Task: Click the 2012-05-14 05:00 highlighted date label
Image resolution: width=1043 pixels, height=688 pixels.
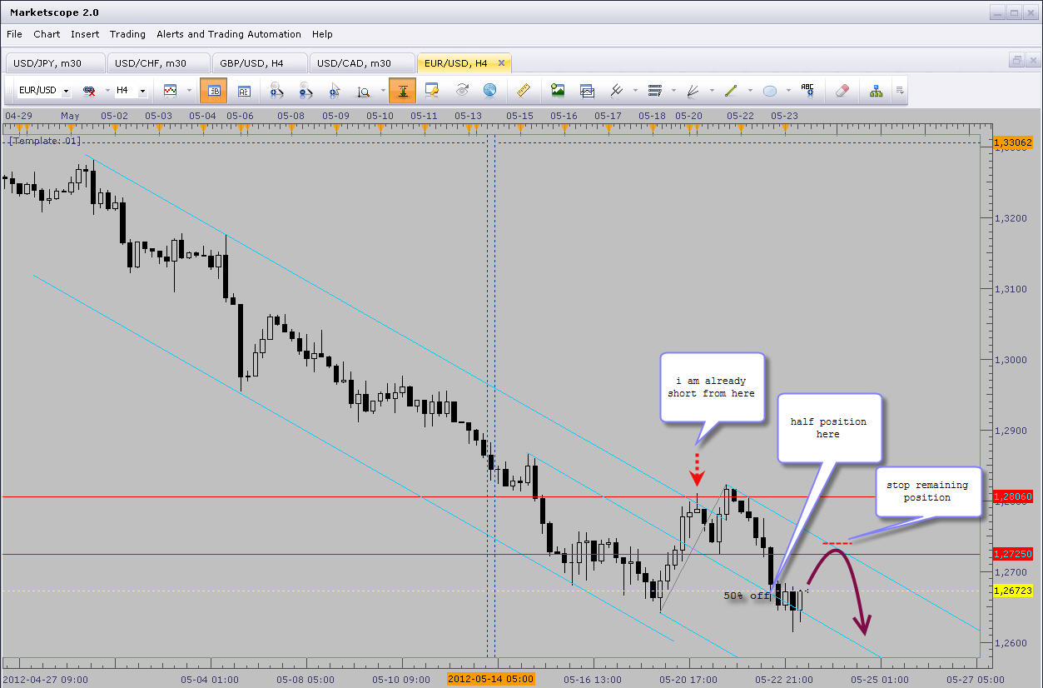Action: [490, 679]
